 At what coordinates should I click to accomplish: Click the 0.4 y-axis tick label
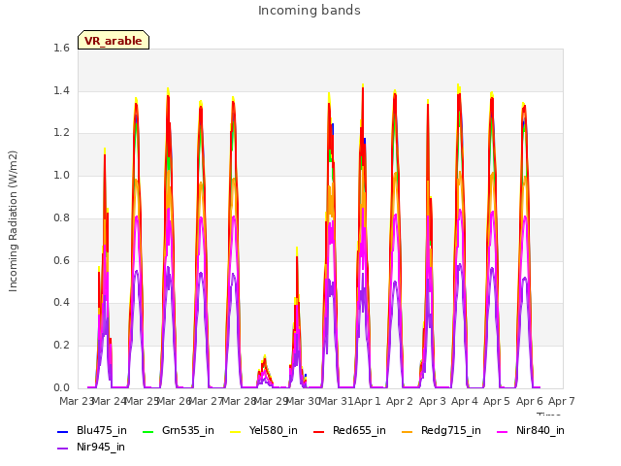click(61, 303)
